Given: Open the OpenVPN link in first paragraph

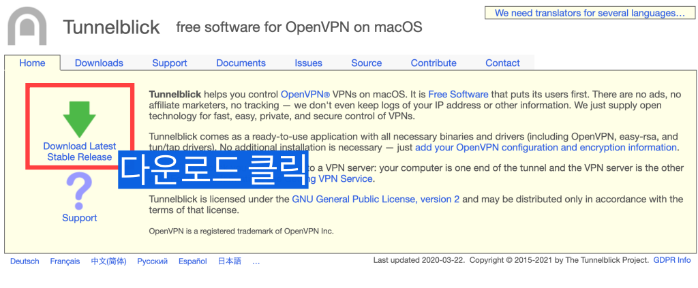Looking at the screenshot, I should click(x=305, y=94).
